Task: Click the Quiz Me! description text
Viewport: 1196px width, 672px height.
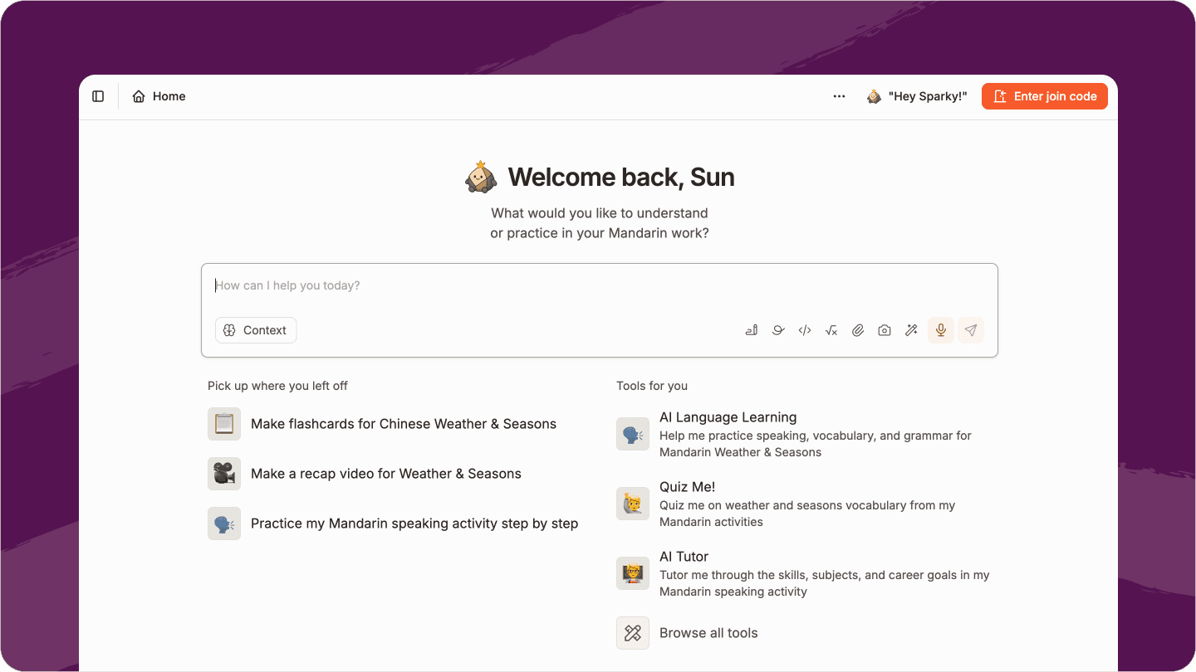Action: [x=807, y=514]
